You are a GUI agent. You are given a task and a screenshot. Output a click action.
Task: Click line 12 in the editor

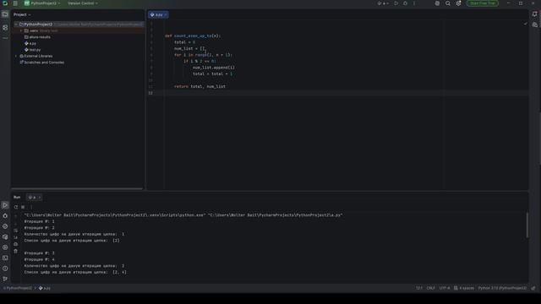coord(338,93)
